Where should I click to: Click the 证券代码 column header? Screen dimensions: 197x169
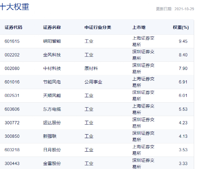(x=14, y=27)
